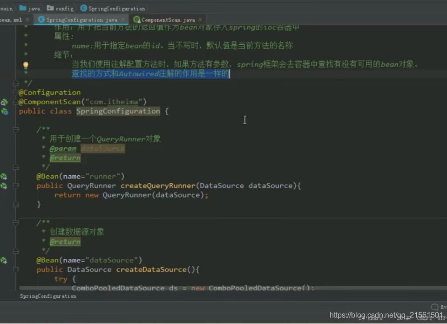447x324 pixels.
Task: Collapse annotations fold marker at @Configuration
Action: pyautogui.click(x=16, y=92)
